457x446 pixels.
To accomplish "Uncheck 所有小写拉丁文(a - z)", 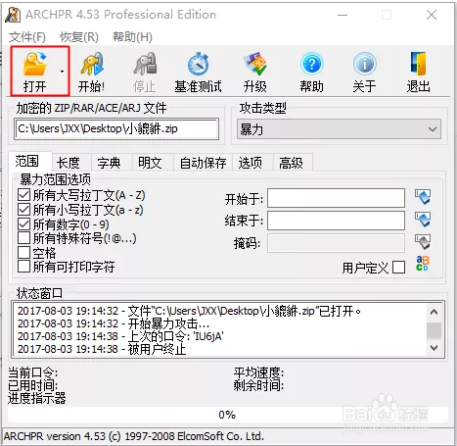I will point(24,210).
